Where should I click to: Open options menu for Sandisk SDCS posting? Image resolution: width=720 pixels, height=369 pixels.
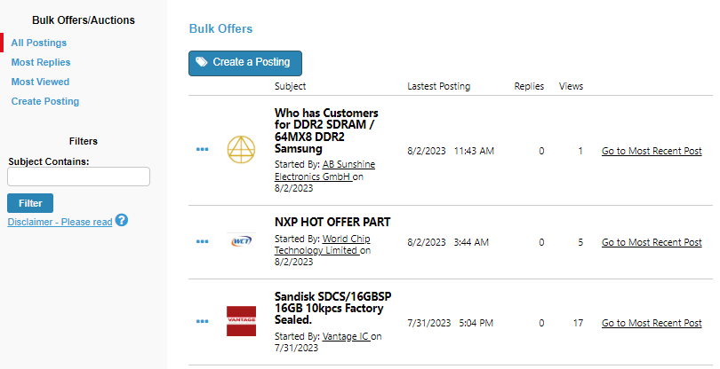point(202,322)
